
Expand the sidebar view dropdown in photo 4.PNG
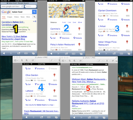[16, 60]
